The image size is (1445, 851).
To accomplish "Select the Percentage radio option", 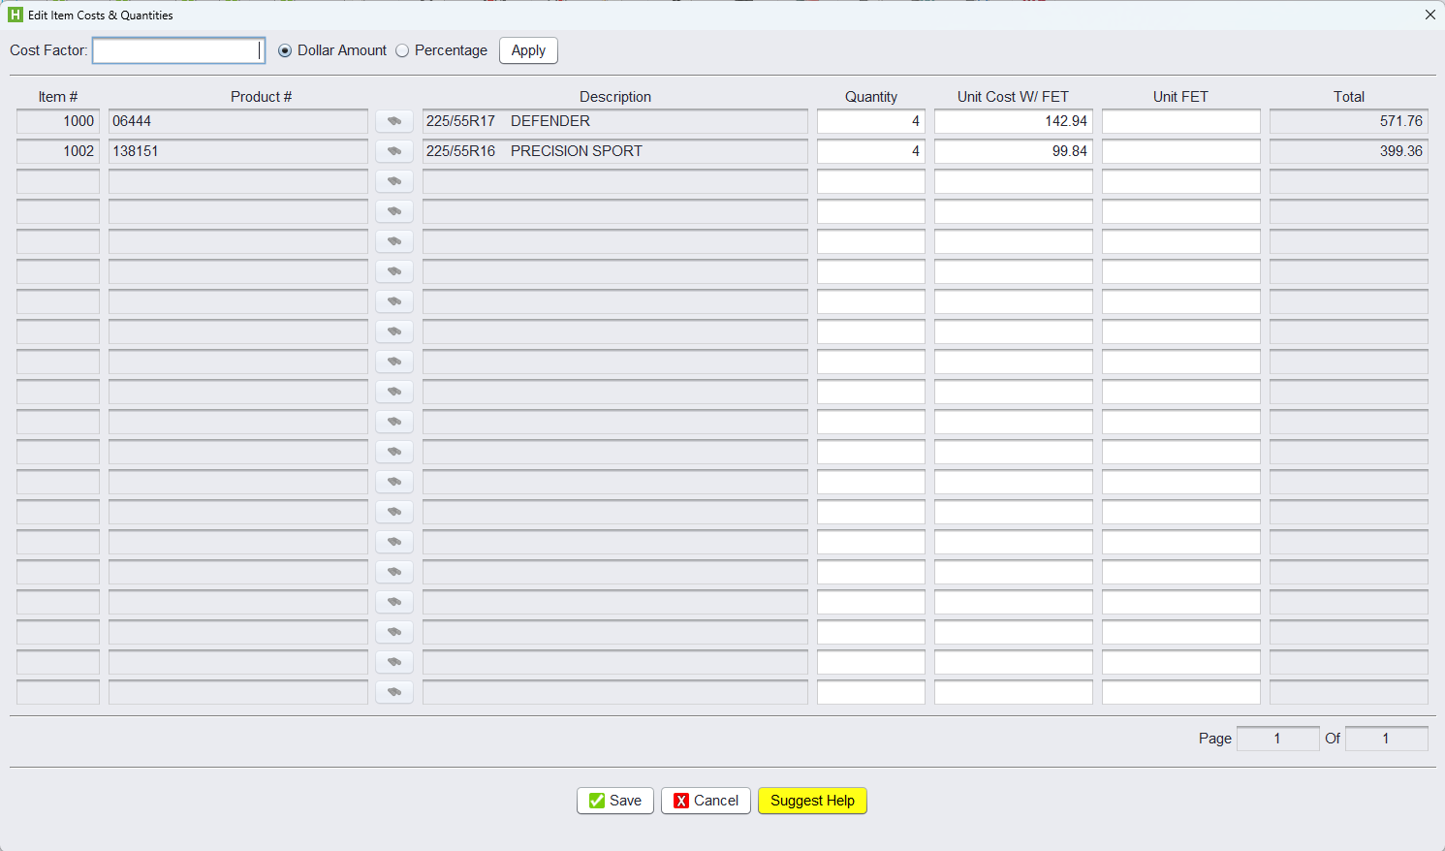I will (402, 50).
